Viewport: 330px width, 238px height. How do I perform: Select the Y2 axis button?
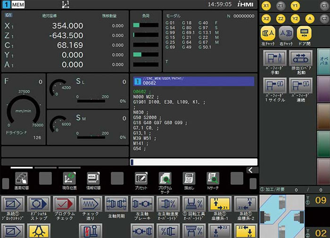pyautogui.click(x=295, y=18)
